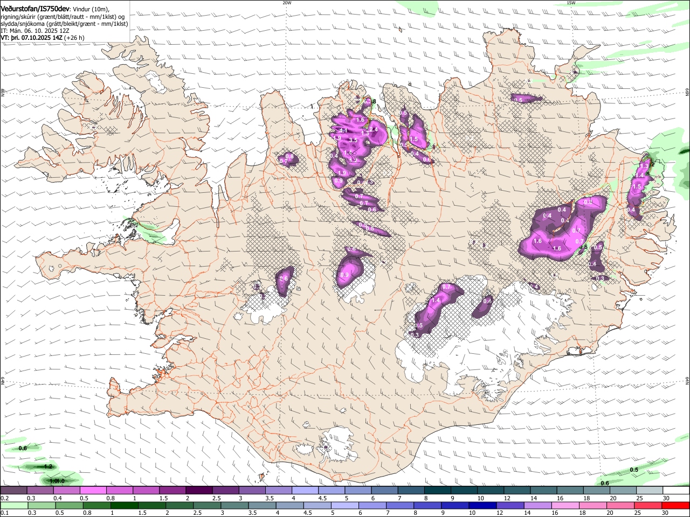
Task: Click the 'IT: Mán. 06. 10. 2025 12Z' line
Action: (34, 31)
